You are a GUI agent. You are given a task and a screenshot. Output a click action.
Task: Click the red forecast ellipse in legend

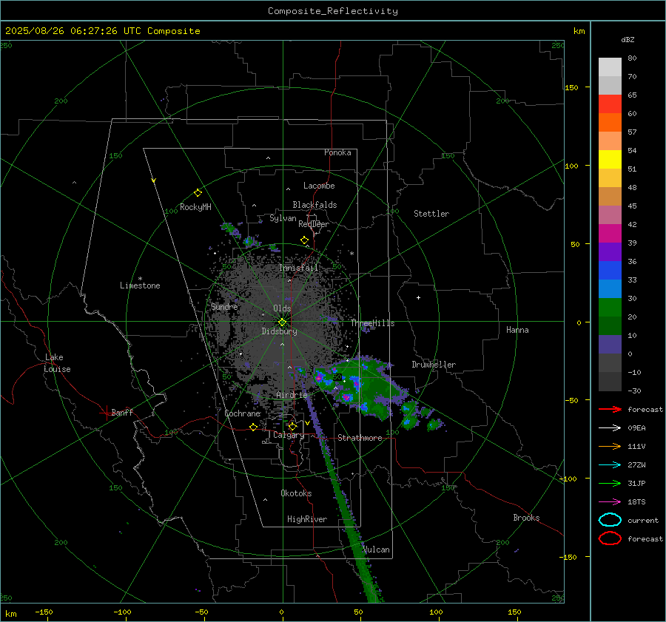point(610,538)
